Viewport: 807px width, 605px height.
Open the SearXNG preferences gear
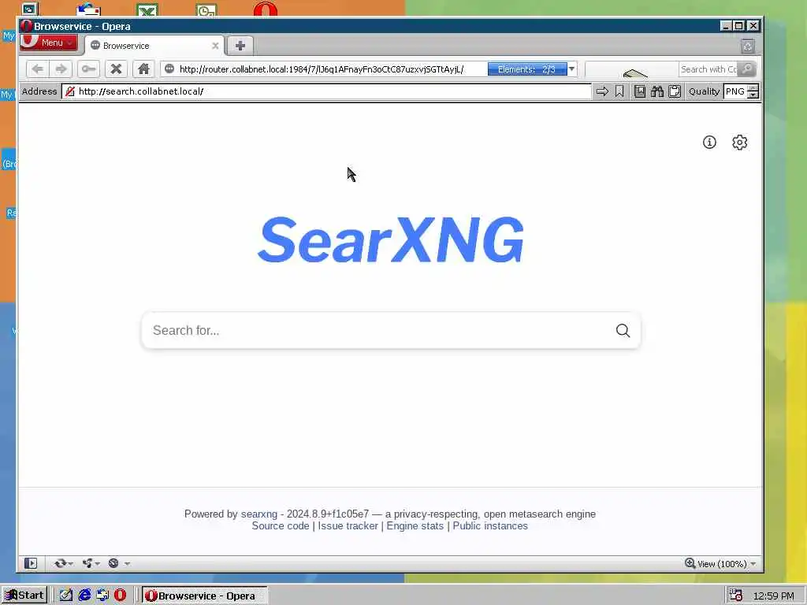tap(739, 143)
